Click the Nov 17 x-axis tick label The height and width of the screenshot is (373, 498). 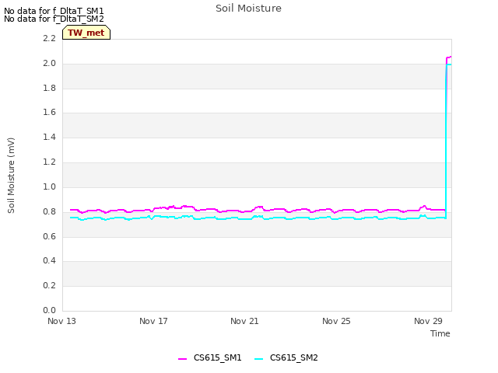click(153, 321)
